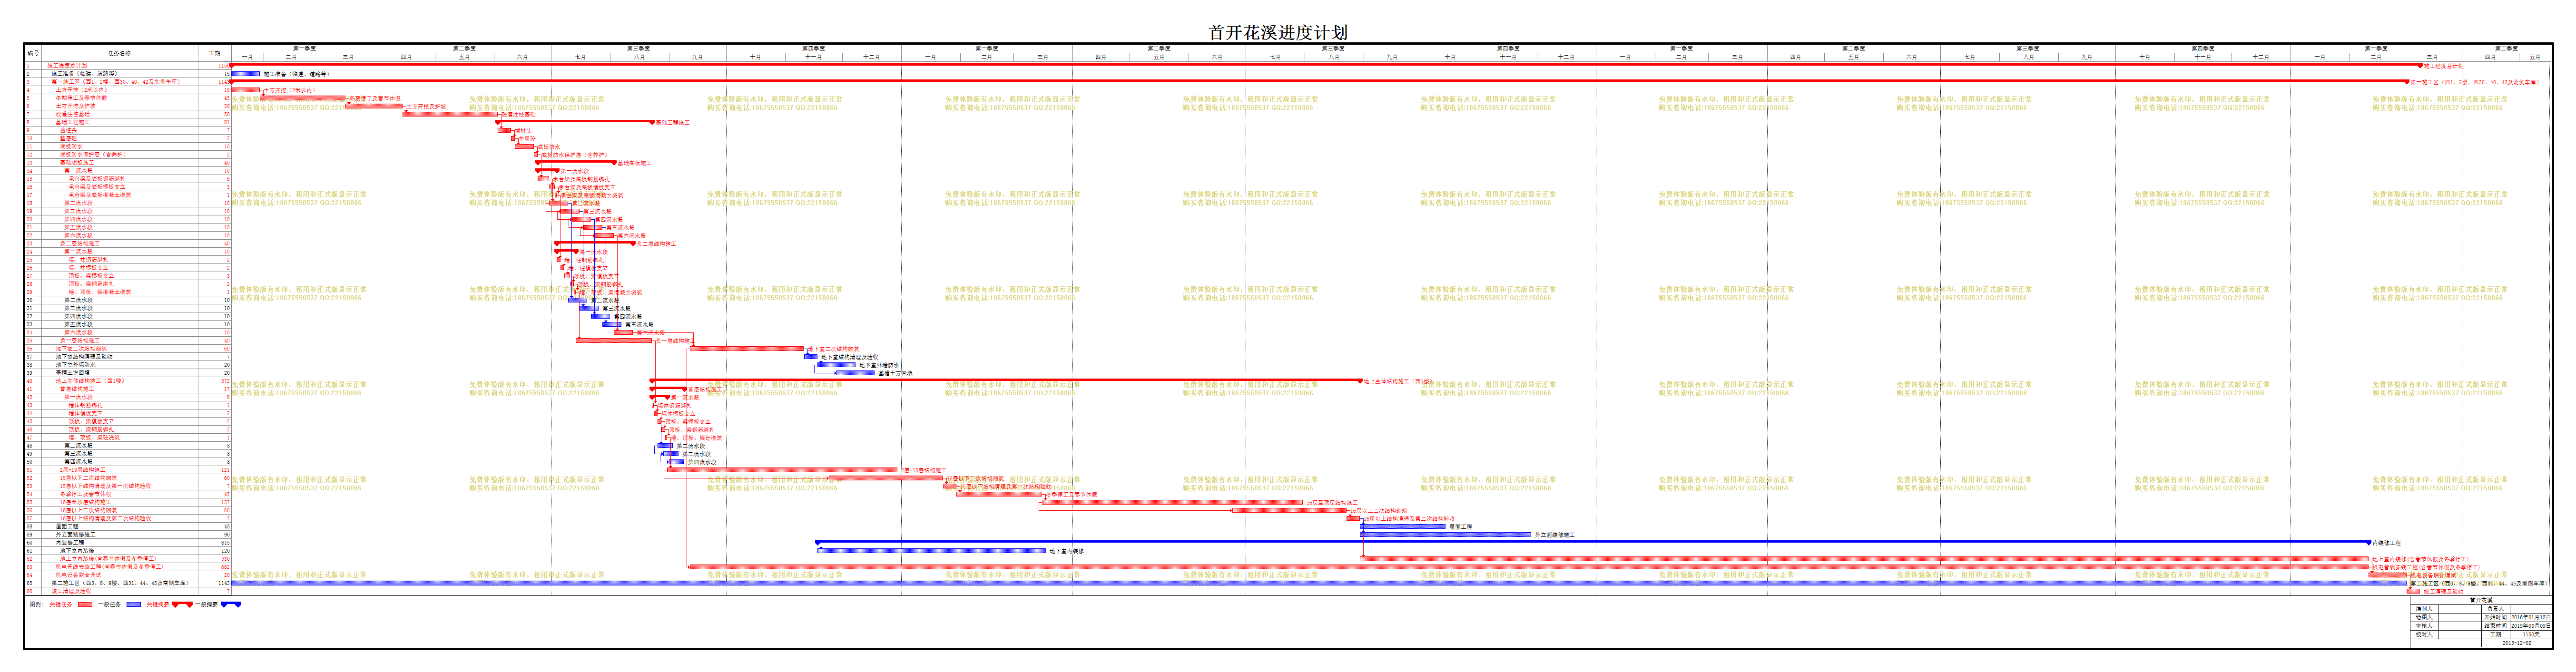Screen dimensions: 2576x672
Task: Click the 任务名称 column header
Action: click(x=120, y=53)
